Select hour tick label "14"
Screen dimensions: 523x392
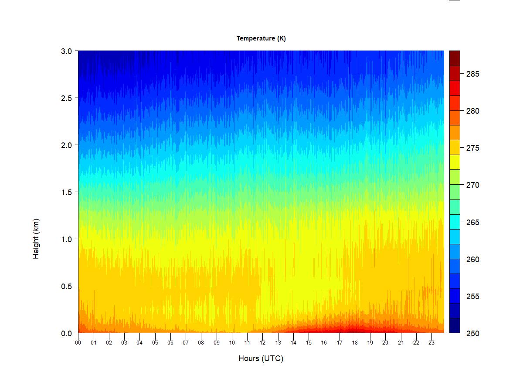pyautogui.click(x=293, y=342)
